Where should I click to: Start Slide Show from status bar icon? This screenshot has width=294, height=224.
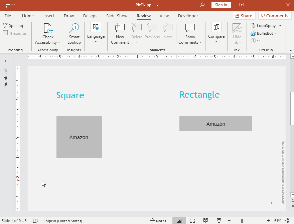click(x=219, y=221)
